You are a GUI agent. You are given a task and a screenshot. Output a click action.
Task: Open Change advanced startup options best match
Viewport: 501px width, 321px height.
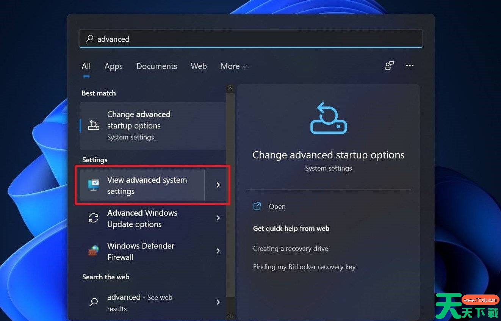pos(153,125)
